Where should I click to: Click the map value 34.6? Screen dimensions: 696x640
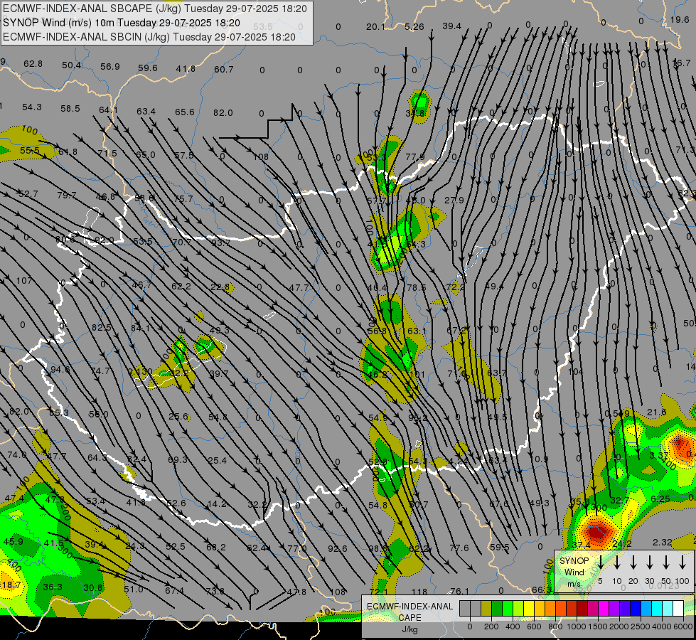click(x=415, y=113)
